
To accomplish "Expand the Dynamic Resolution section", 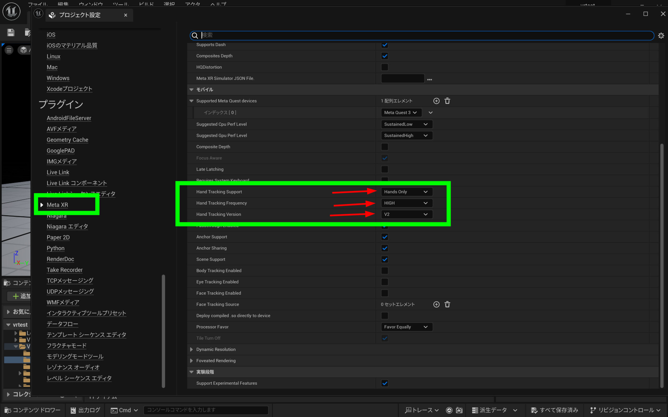I will (191, 349).
